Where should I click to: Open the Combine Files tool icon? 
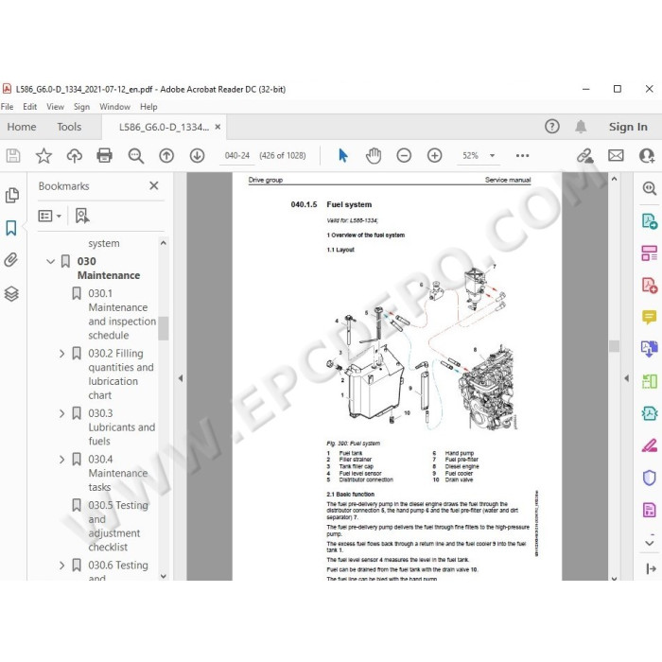coord(650,349)
